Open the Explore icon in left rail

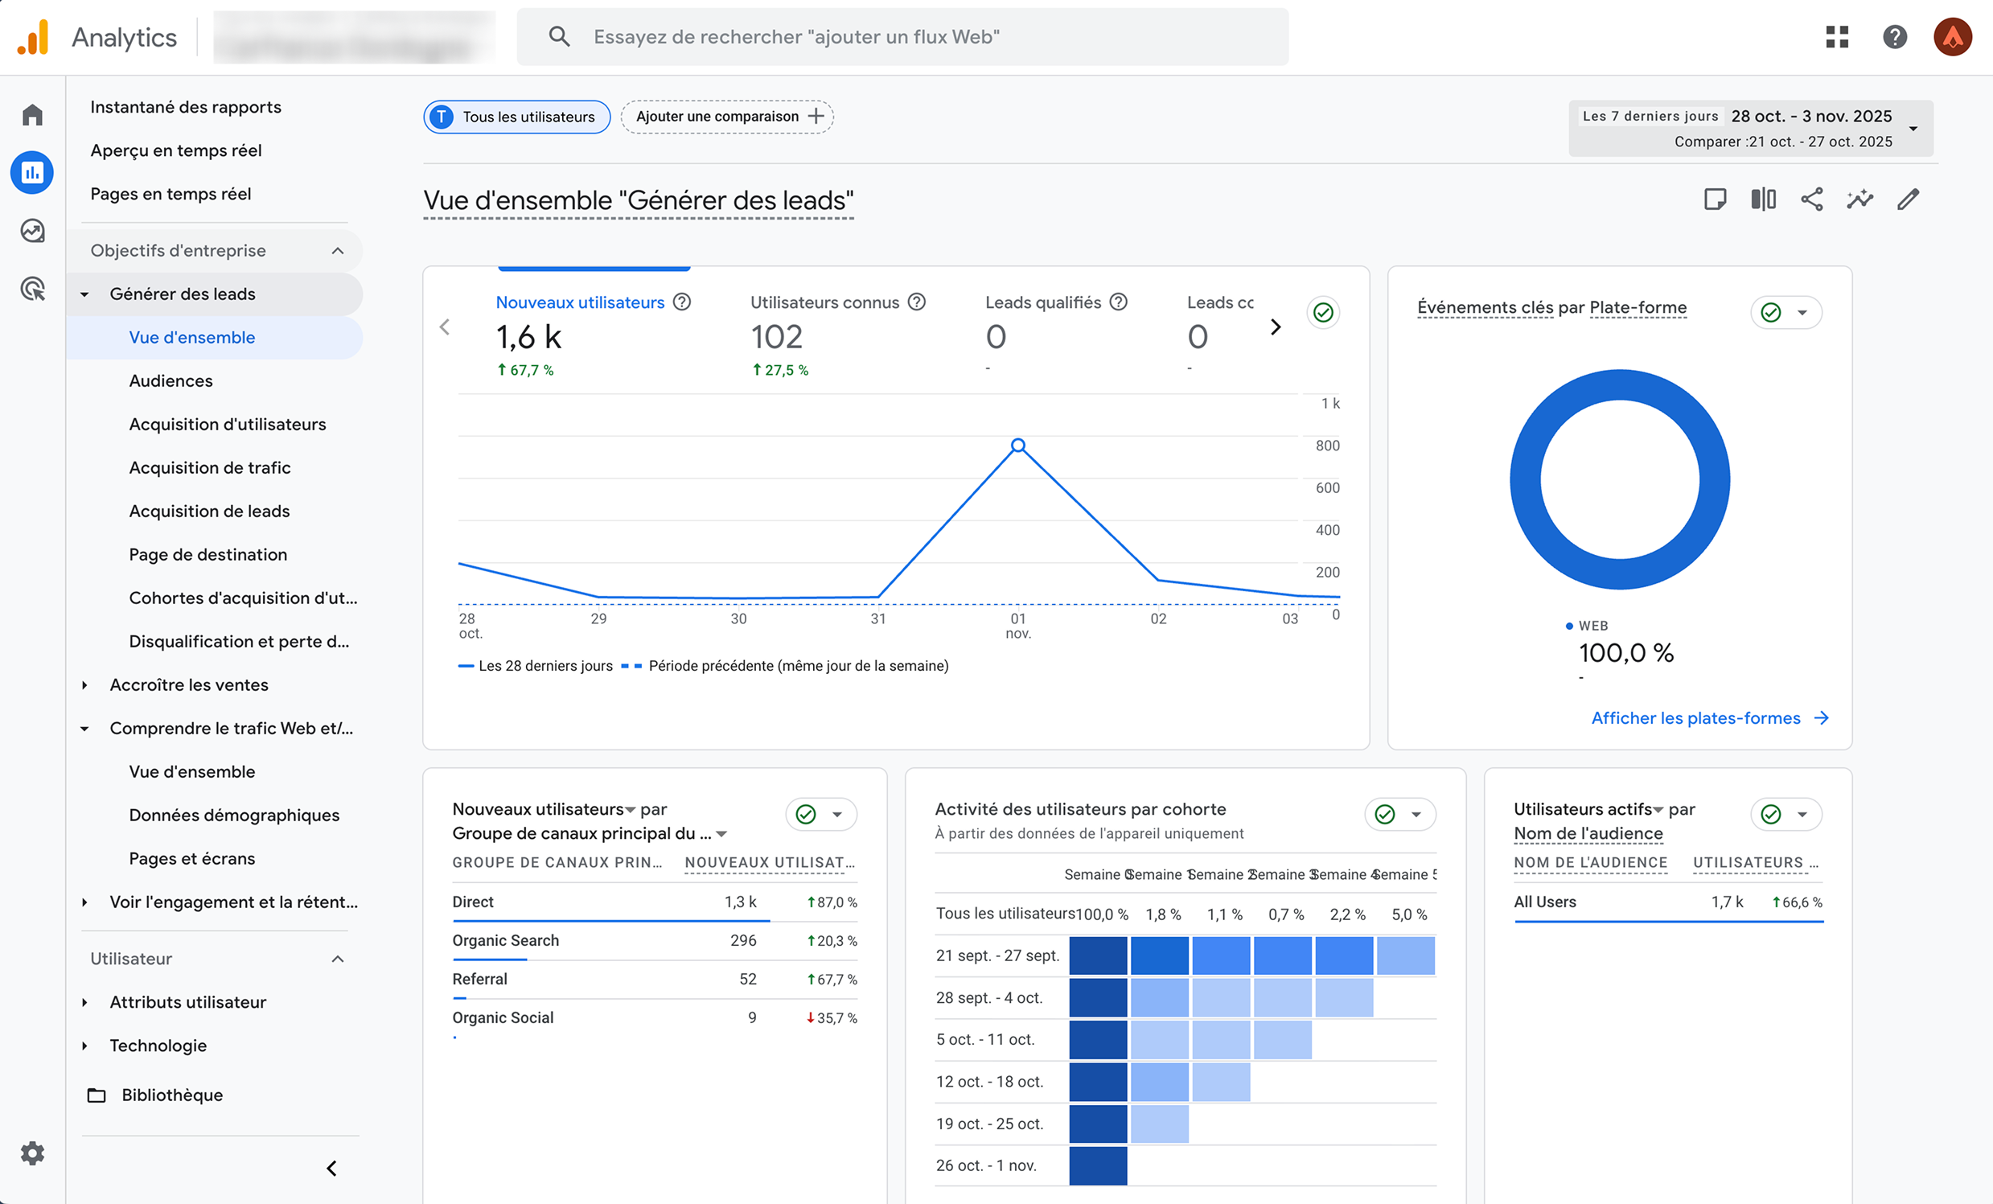[32, 231]
